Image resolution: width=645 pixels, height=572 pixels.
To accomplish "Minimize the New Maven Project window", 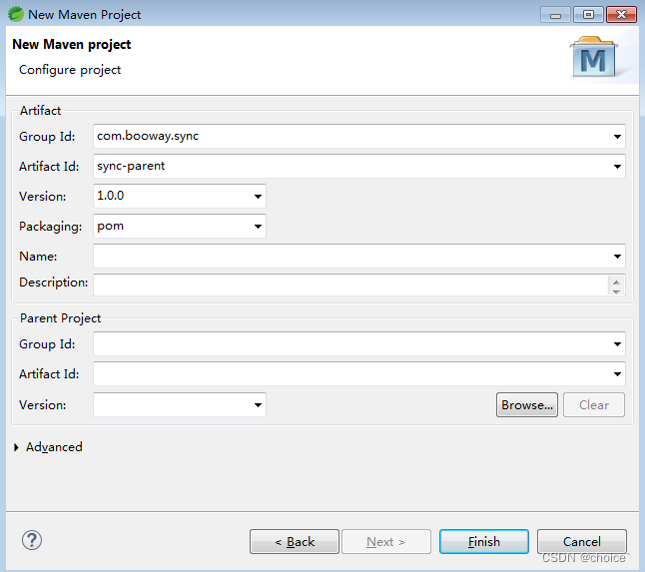I will pos(555,15).
